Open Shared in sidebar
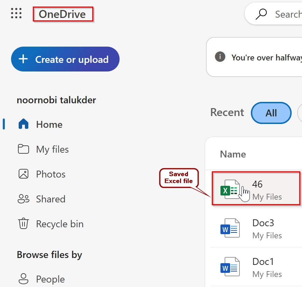 [51, 199]
